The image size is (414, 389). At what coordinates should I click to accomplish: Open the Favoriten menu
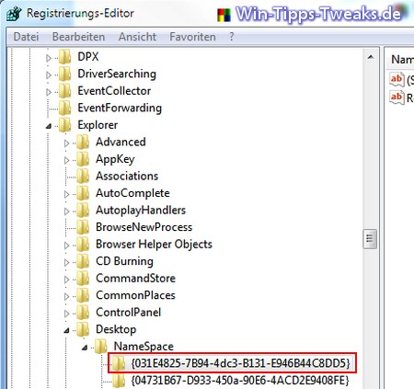click(192, 37)
